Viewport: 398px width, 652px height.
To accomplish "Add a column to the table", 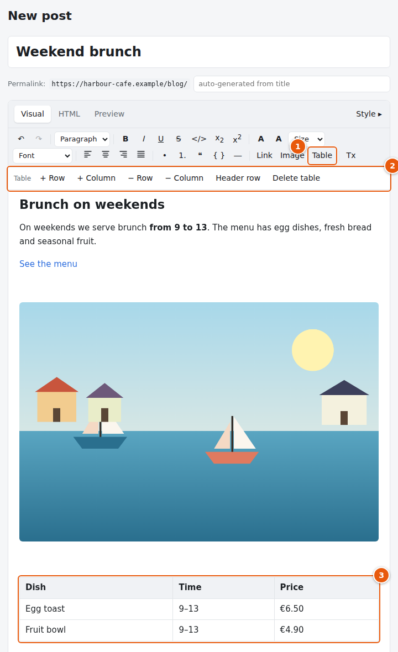I will pyautogui.click(x=97, y=178).
